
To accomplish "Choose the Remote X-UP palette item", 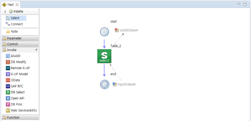I will tap(18, 68).
